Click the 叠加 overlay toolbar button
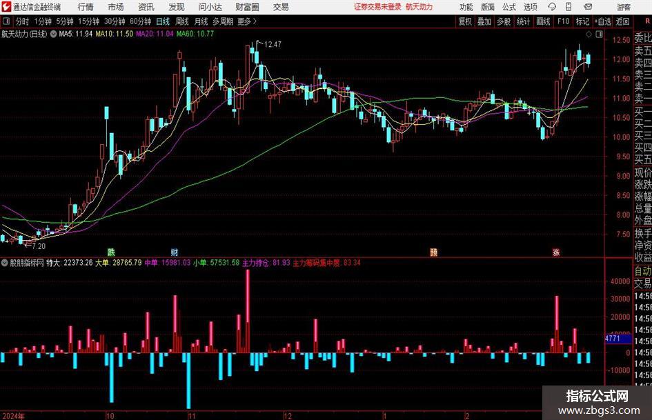The width and height of the screenshot is (652, 420). 484,21
